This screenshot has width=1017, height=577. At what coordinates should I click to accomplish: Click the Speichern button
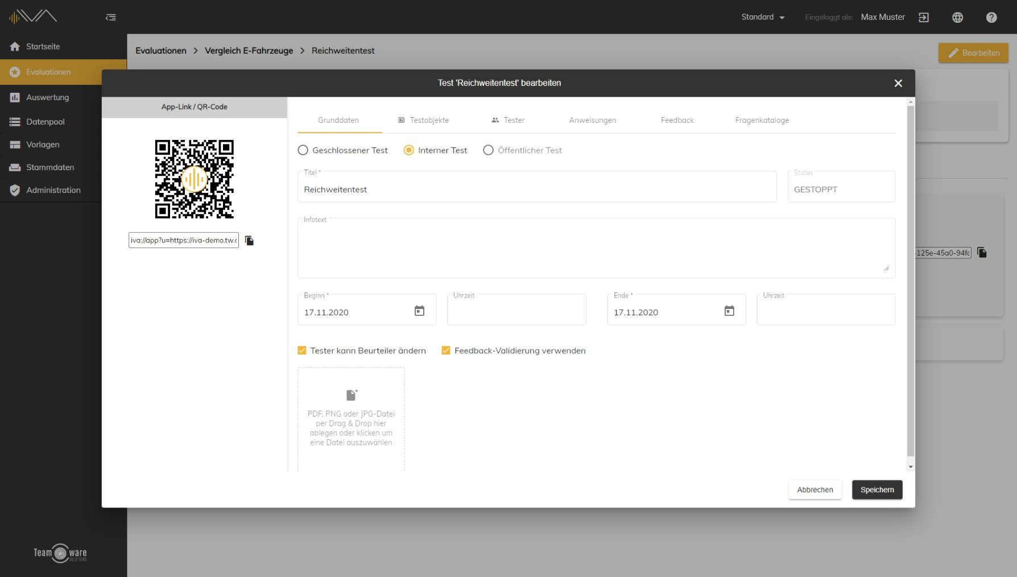pyautogui.click(x=877, y=490)
